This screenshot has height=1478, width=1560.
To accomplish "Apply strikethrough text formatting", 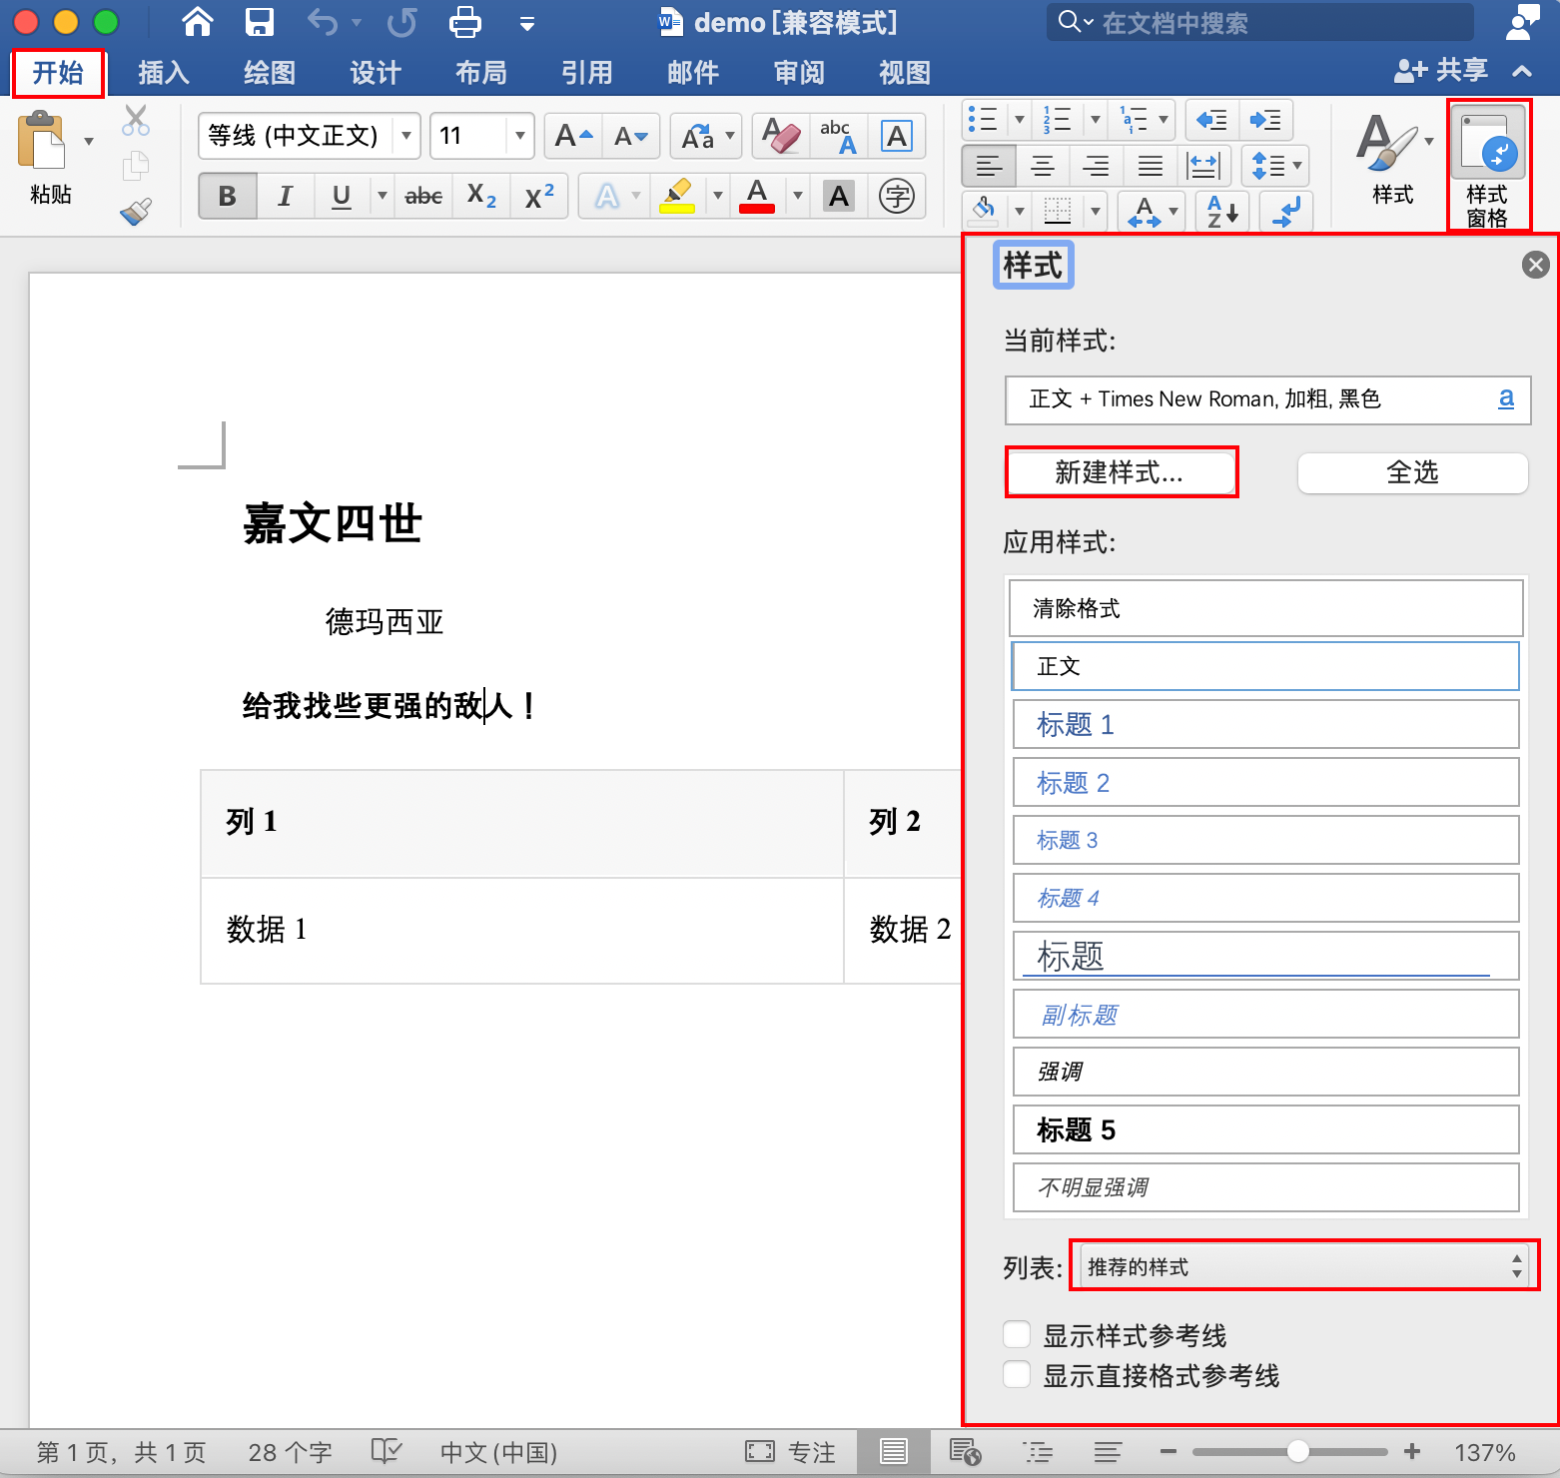I will pos(423,196).
